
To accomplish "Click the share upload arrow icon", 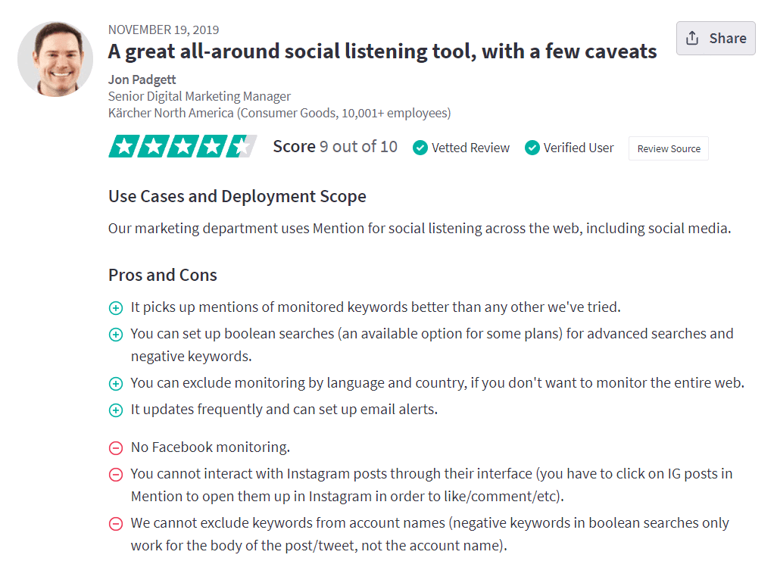I will click(692, 38).
